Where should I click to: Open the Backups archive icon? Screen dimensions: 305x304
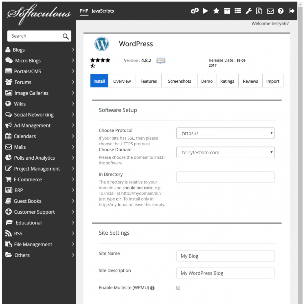tap(259, 11)
